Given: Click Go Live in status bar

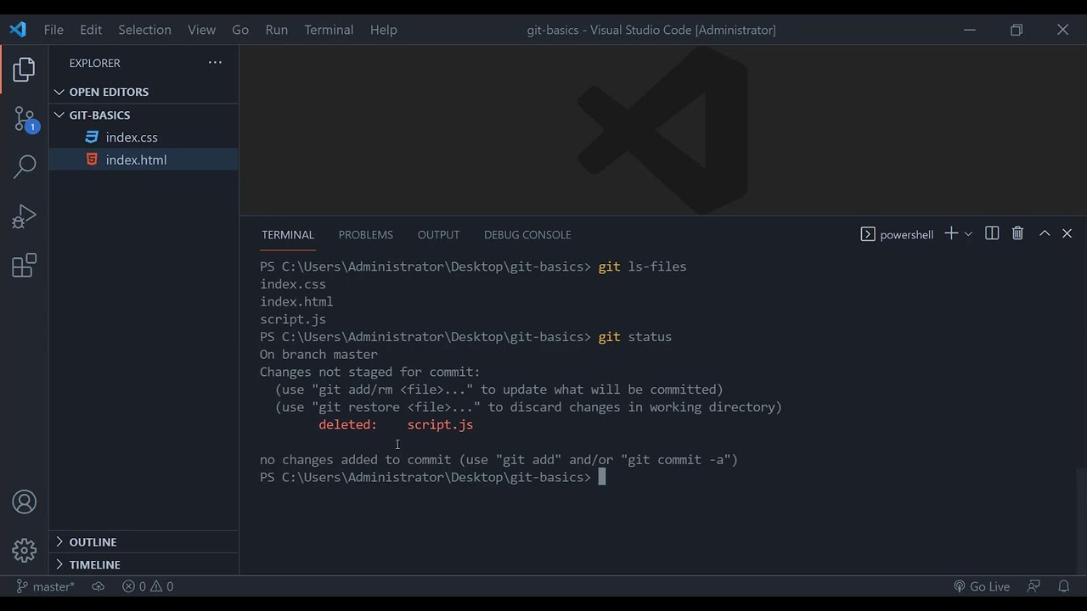Looking at the screenshot, I should [982, 586].
